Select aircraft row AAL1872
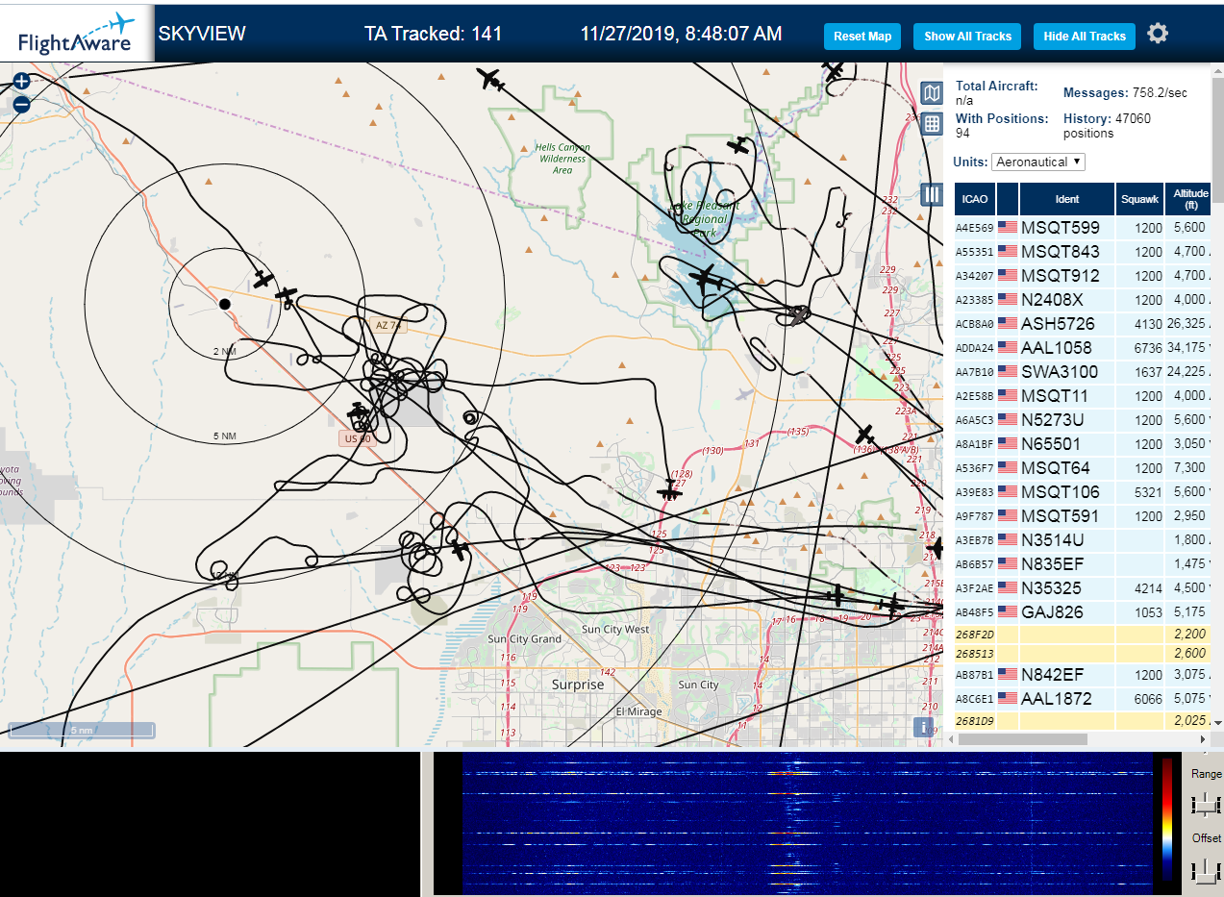 click(x=1083, y=699)
